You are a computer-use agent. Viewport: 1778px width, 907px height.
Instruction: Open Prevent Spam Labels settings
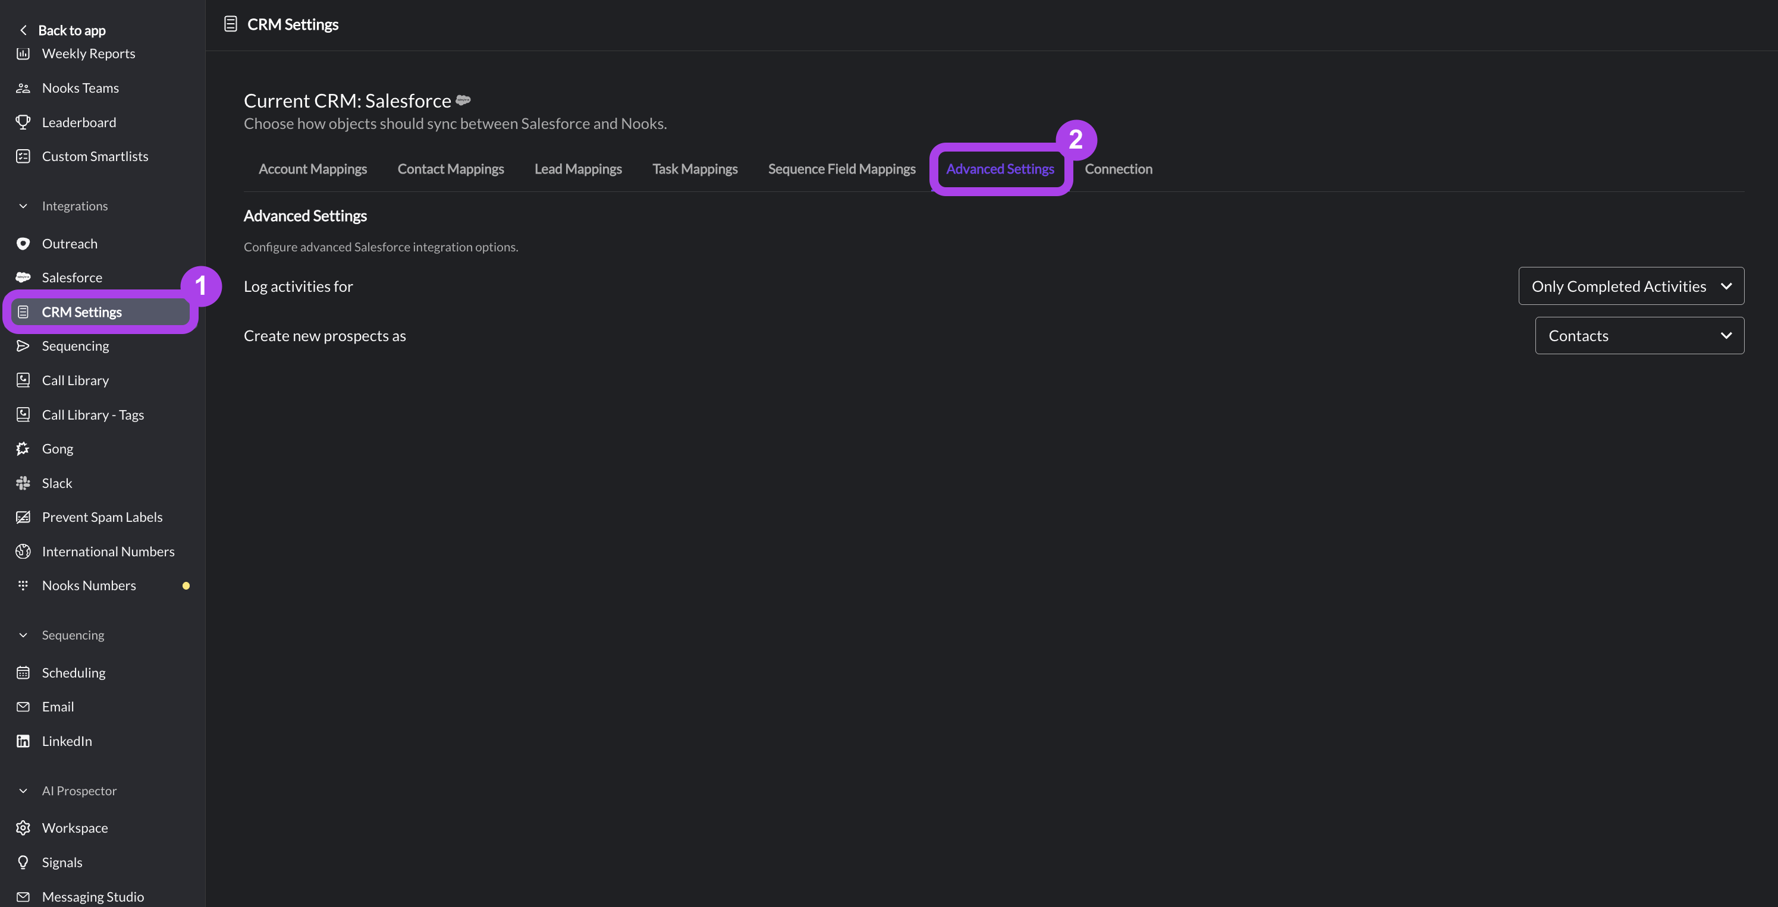(102, 517)
